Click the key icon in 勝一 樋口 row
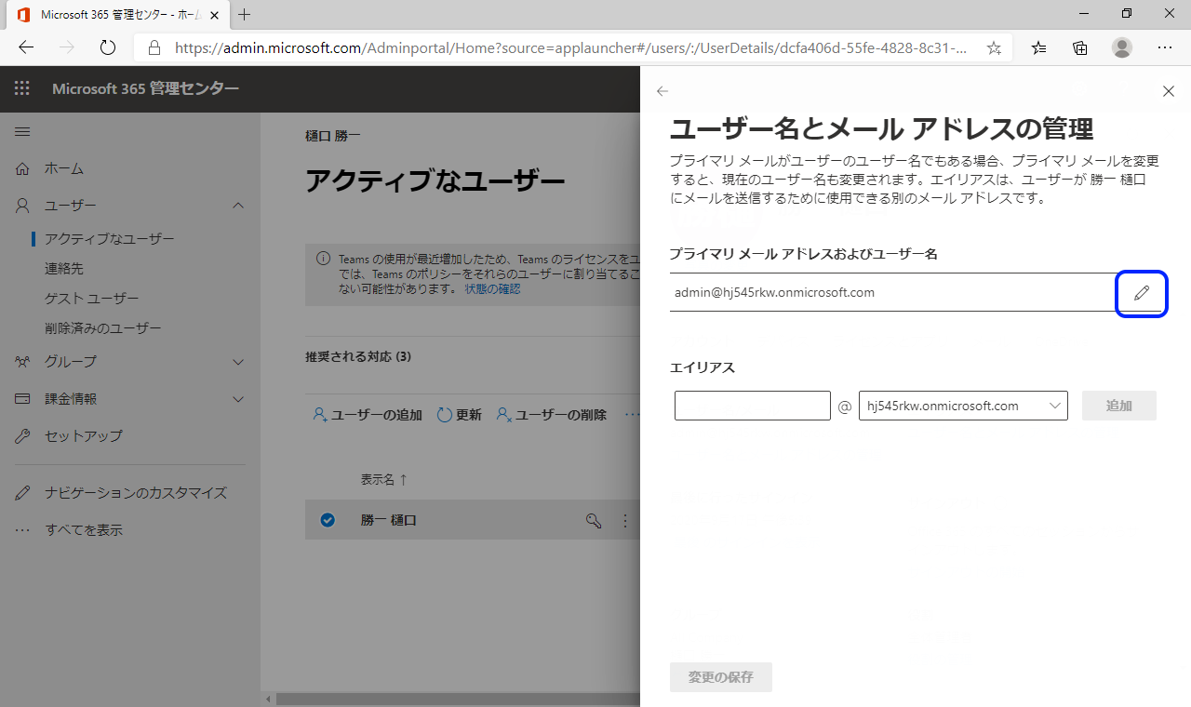The height and width of the screenshot is (707, 1191). point(593,520)
